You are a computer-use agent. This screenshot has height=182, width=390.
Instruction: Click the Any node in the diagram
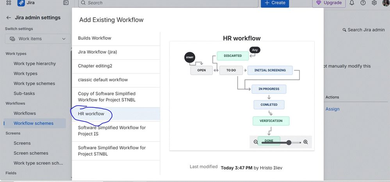[x=255, y=50]
